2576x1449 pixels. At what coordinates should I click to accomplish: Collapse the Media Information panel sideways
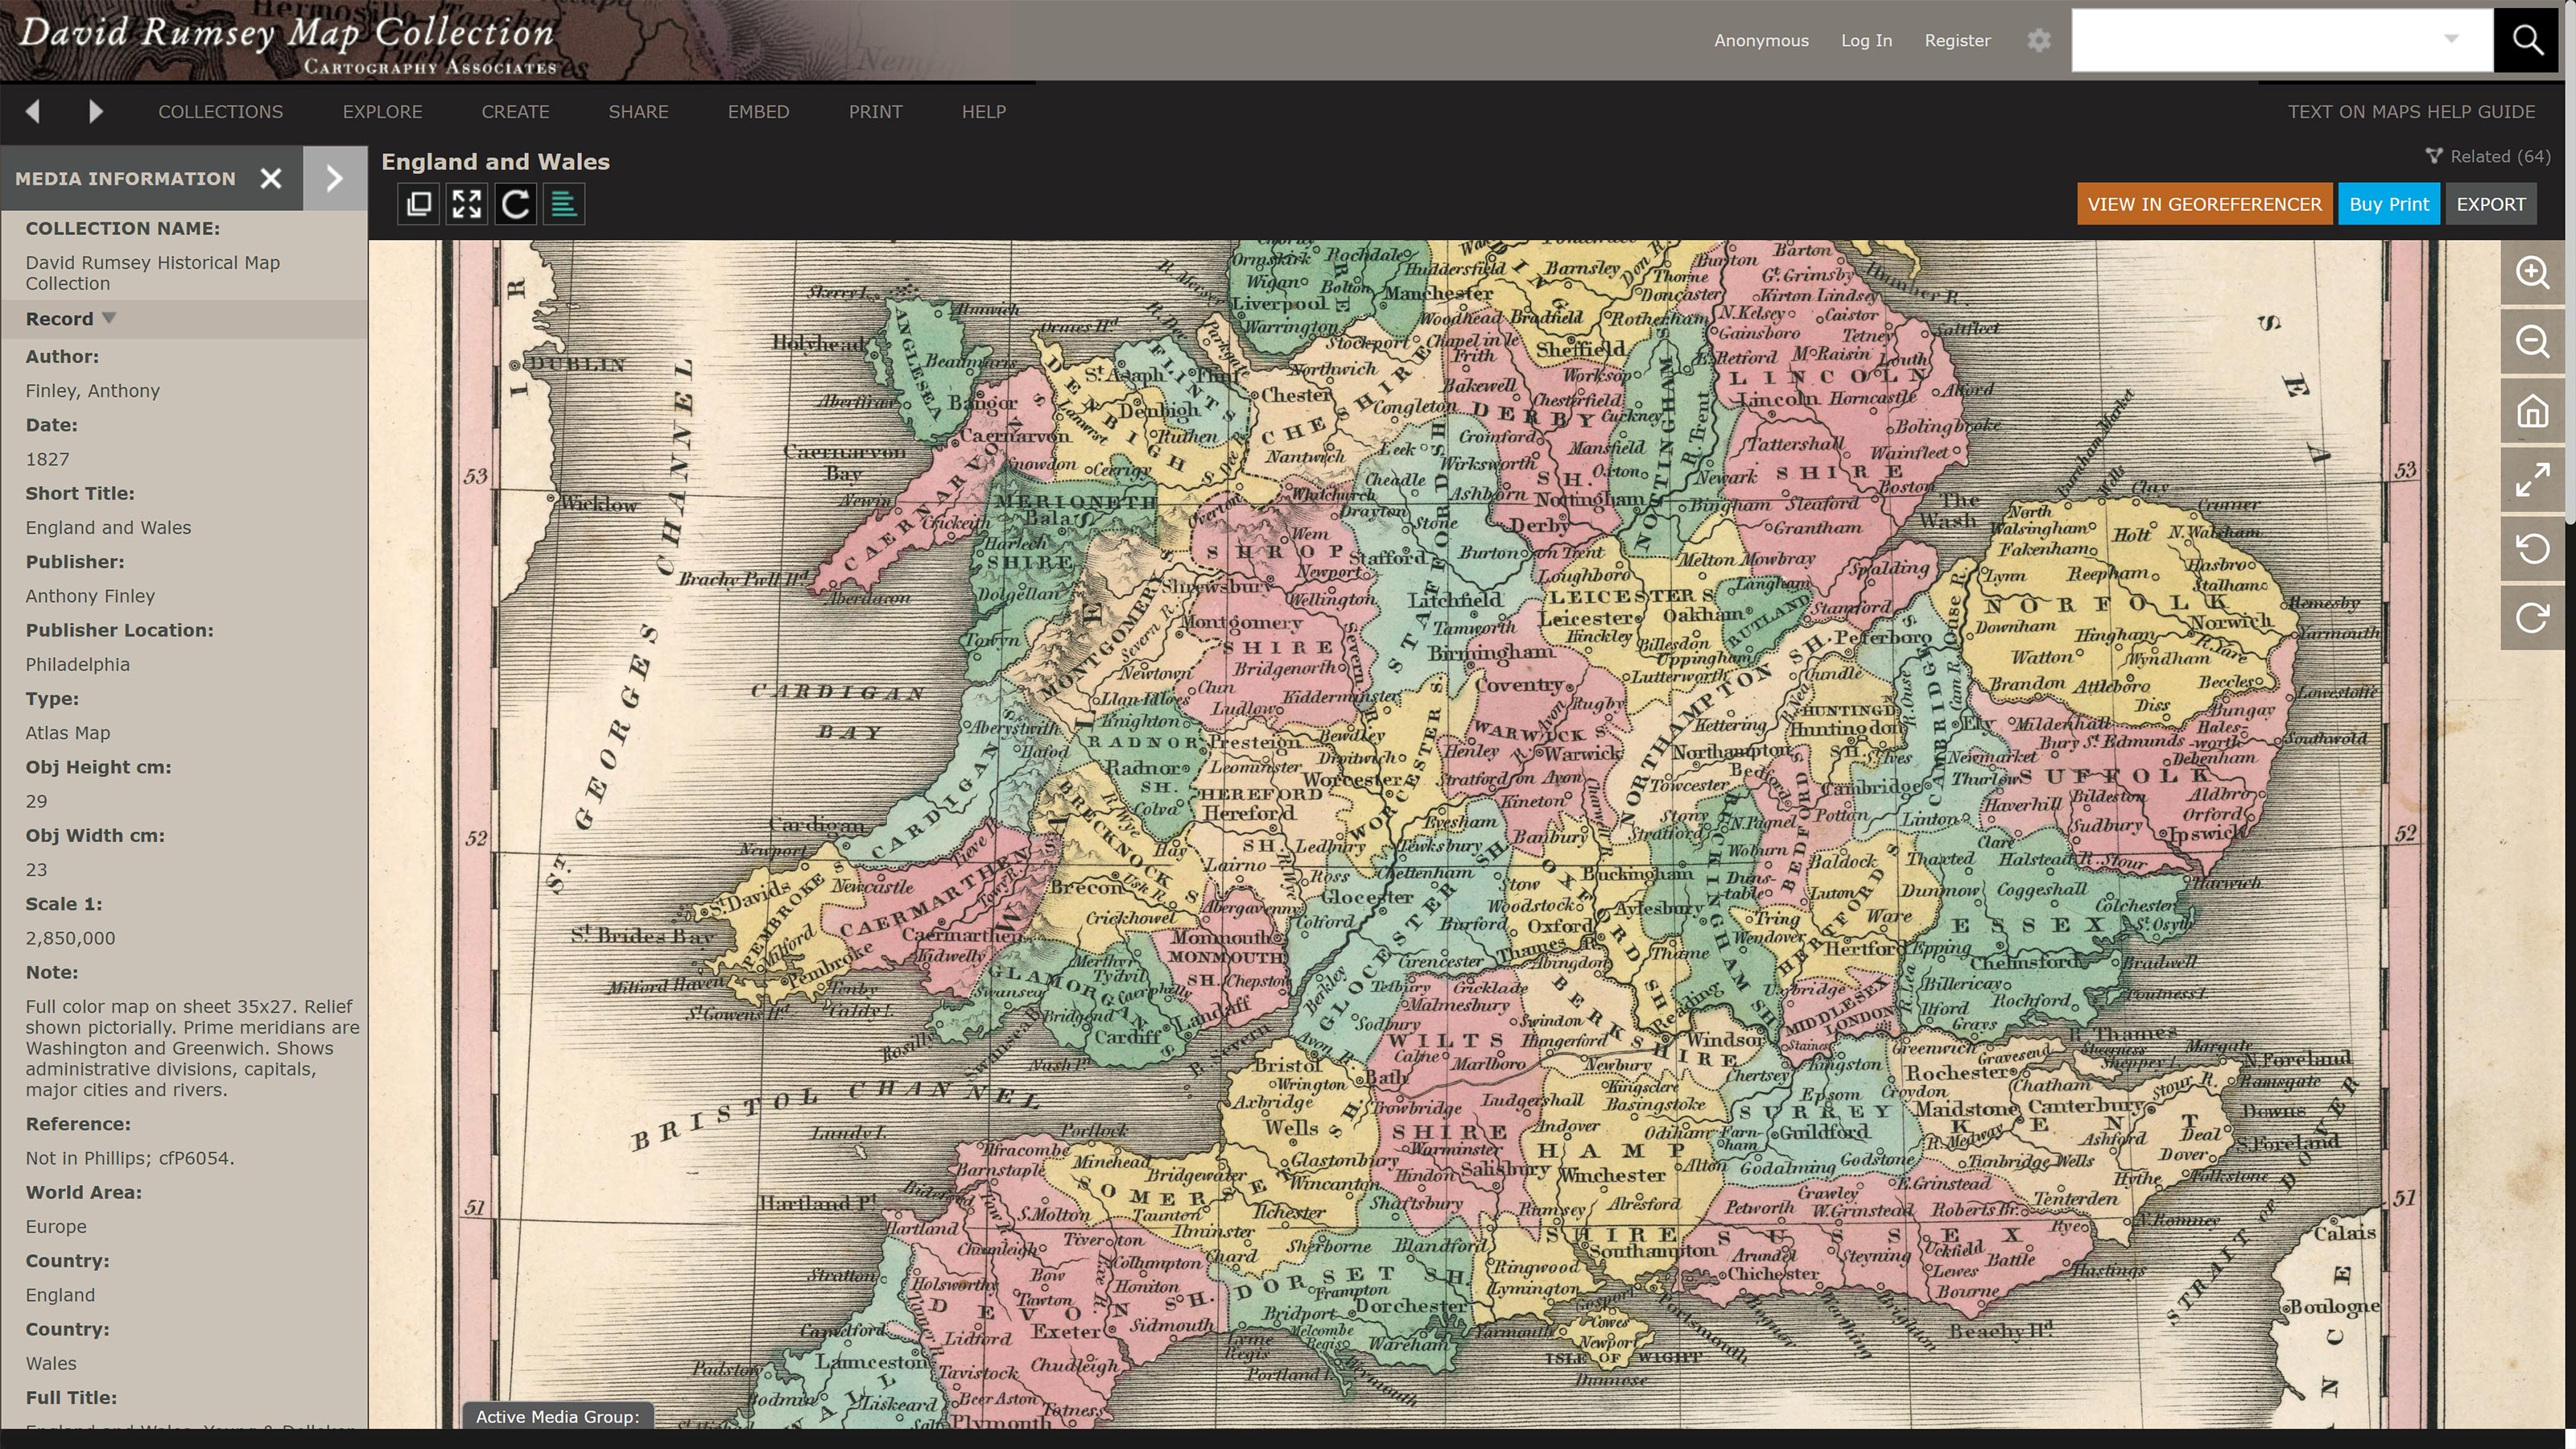click(x=334, y=178)
